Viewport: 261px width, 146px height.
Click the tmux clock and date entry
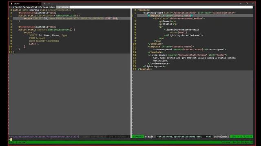237,142
